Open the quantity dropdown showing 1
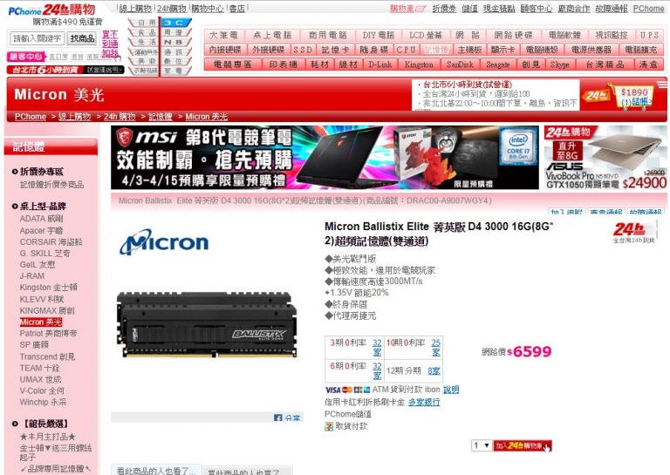This screenshot has width=670, height=475. point(482,445)
